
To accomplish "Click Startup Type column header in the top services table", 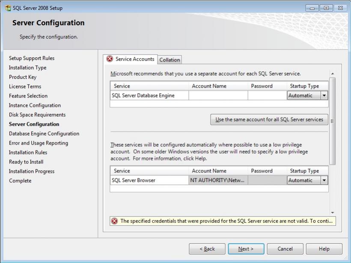I will tap(308, 86).
